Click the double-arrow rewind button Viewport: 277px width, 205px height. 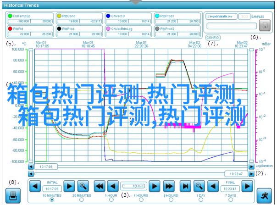100,186
